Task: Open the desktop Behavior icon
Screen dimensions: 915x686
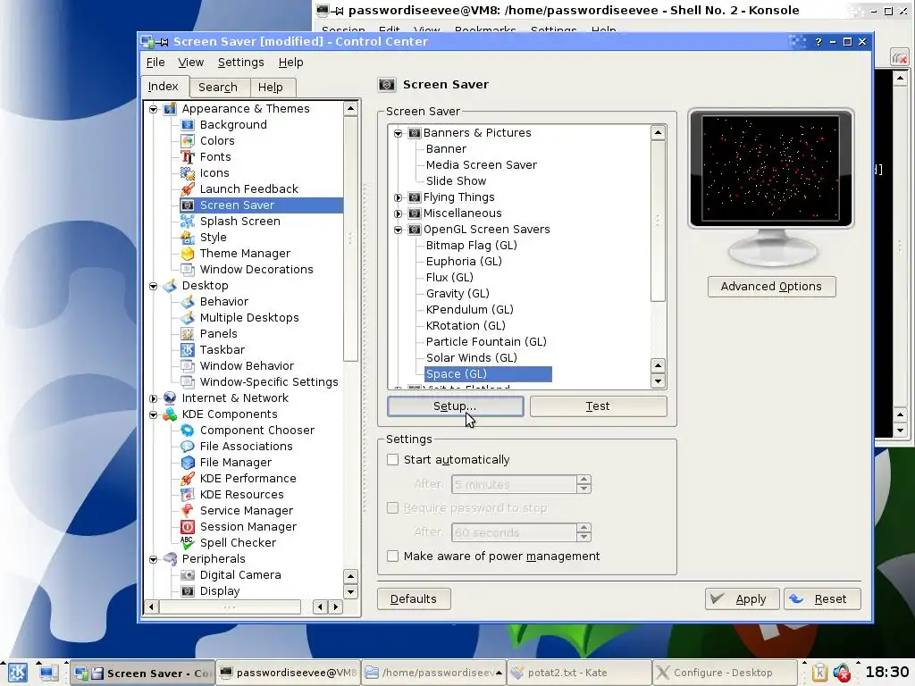Action: click(x=188, y=302)
